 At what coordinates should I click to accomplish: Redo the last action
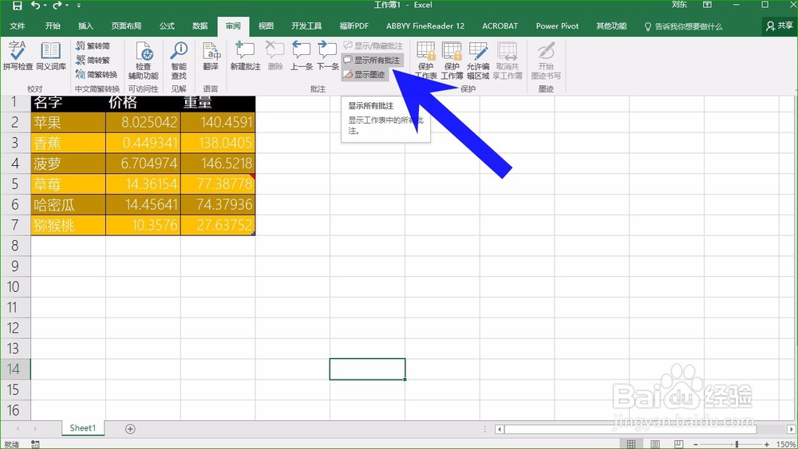pos(57,6)
